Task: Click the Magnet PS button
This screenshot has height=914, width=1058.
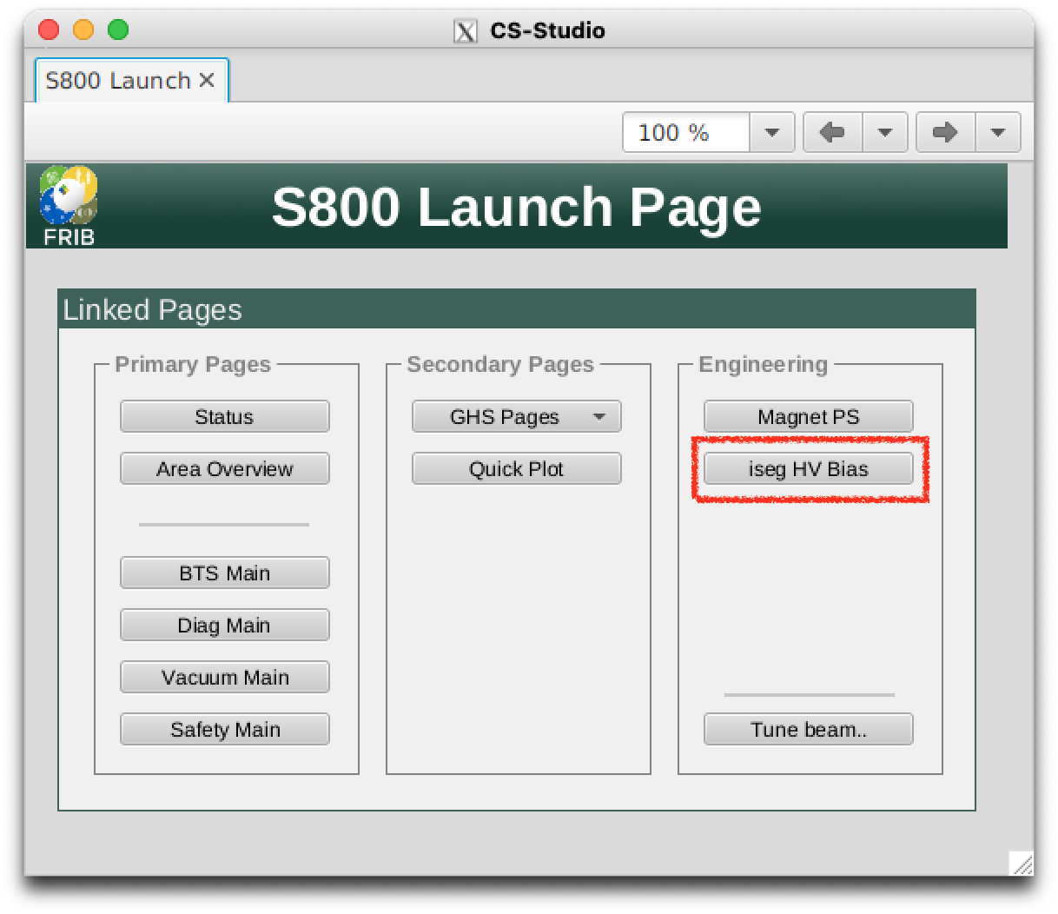Action: pyautogui.click(x=808, y=417)
